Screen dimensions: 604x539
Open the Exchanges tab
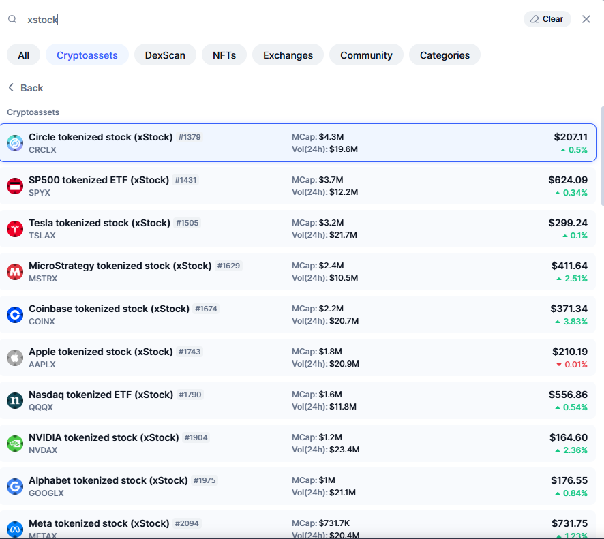coord(288,55)
